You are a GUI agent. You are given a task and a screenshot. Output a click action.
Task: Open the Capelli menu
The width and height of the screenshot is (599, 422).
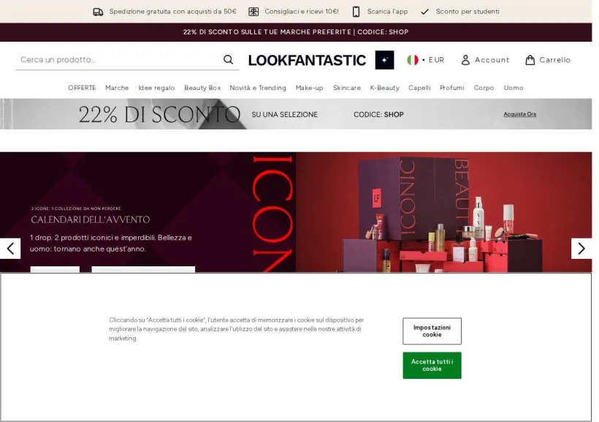point(419,88)
